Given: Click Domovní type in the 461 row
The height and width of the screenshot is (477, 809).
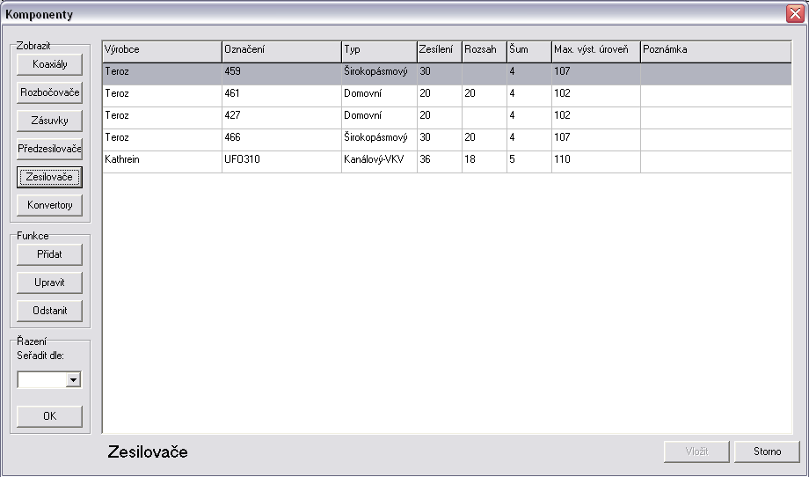Looking at the screenshot, I should (379, 96).
